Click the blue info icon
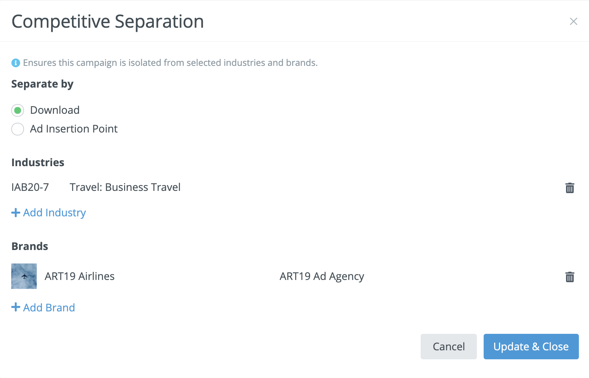This screenshot has height=378, width=589. tap(15, 63)
